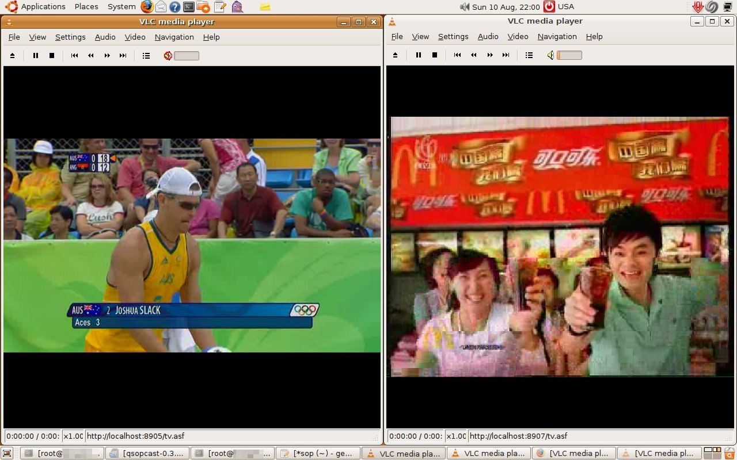Image resolution: width=737 pixels, height=460 pixels.
Task: Show the desktop using the taskbar icon
Action: [x=7, y=453]
